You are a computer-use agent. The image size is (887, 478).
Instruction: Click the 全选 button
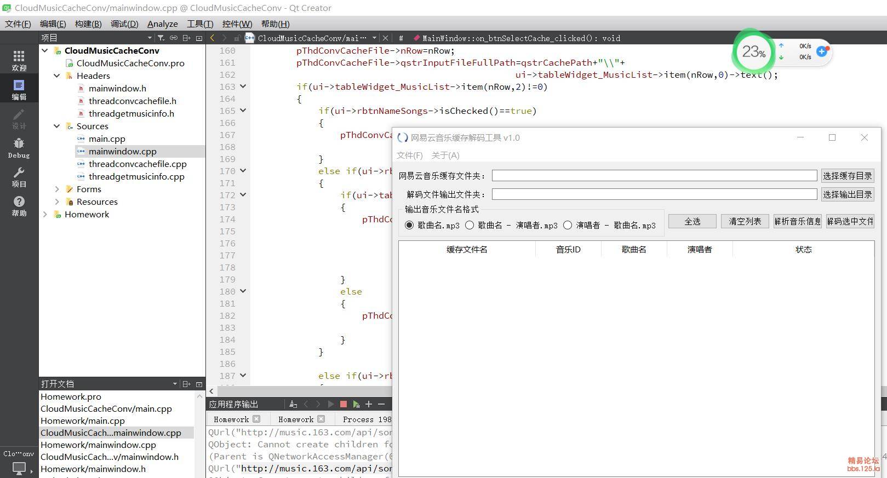click(693, 221)
